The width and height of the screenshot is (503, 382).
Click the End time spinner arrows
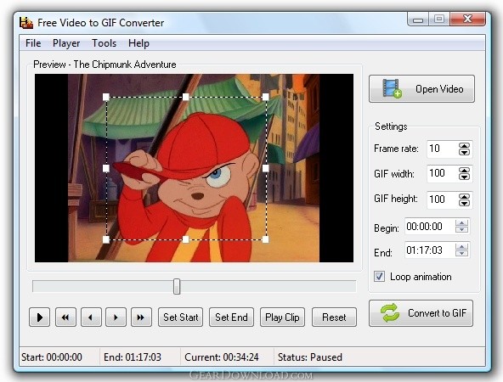click(461, 250)
